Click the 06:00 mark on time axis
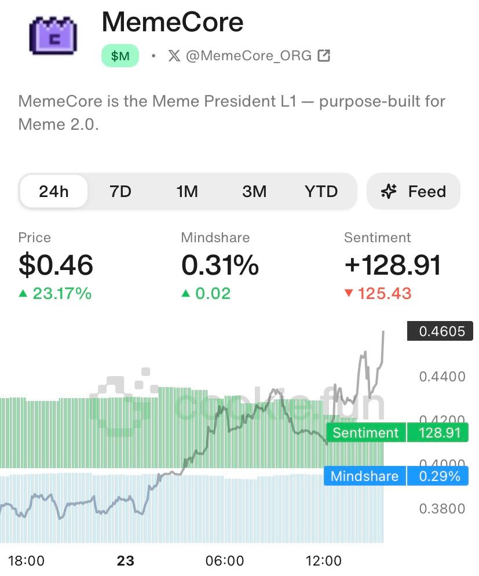 coord(225,560)
